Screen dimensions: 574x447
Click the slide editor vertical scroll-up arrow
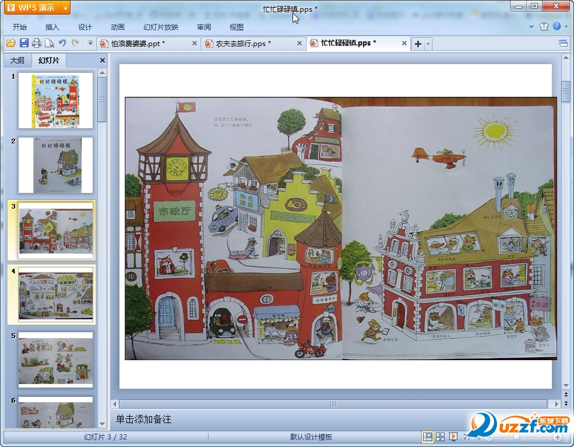pyautogui.click(x=566, y=58)
